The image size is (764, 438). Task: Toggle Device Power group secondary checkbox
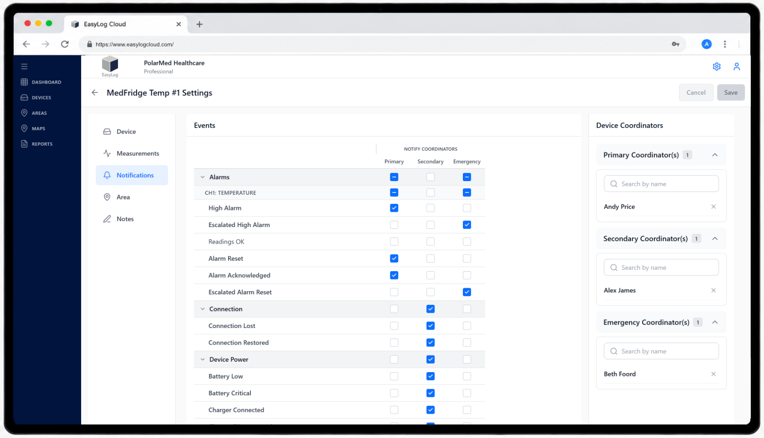click(431, 359)
